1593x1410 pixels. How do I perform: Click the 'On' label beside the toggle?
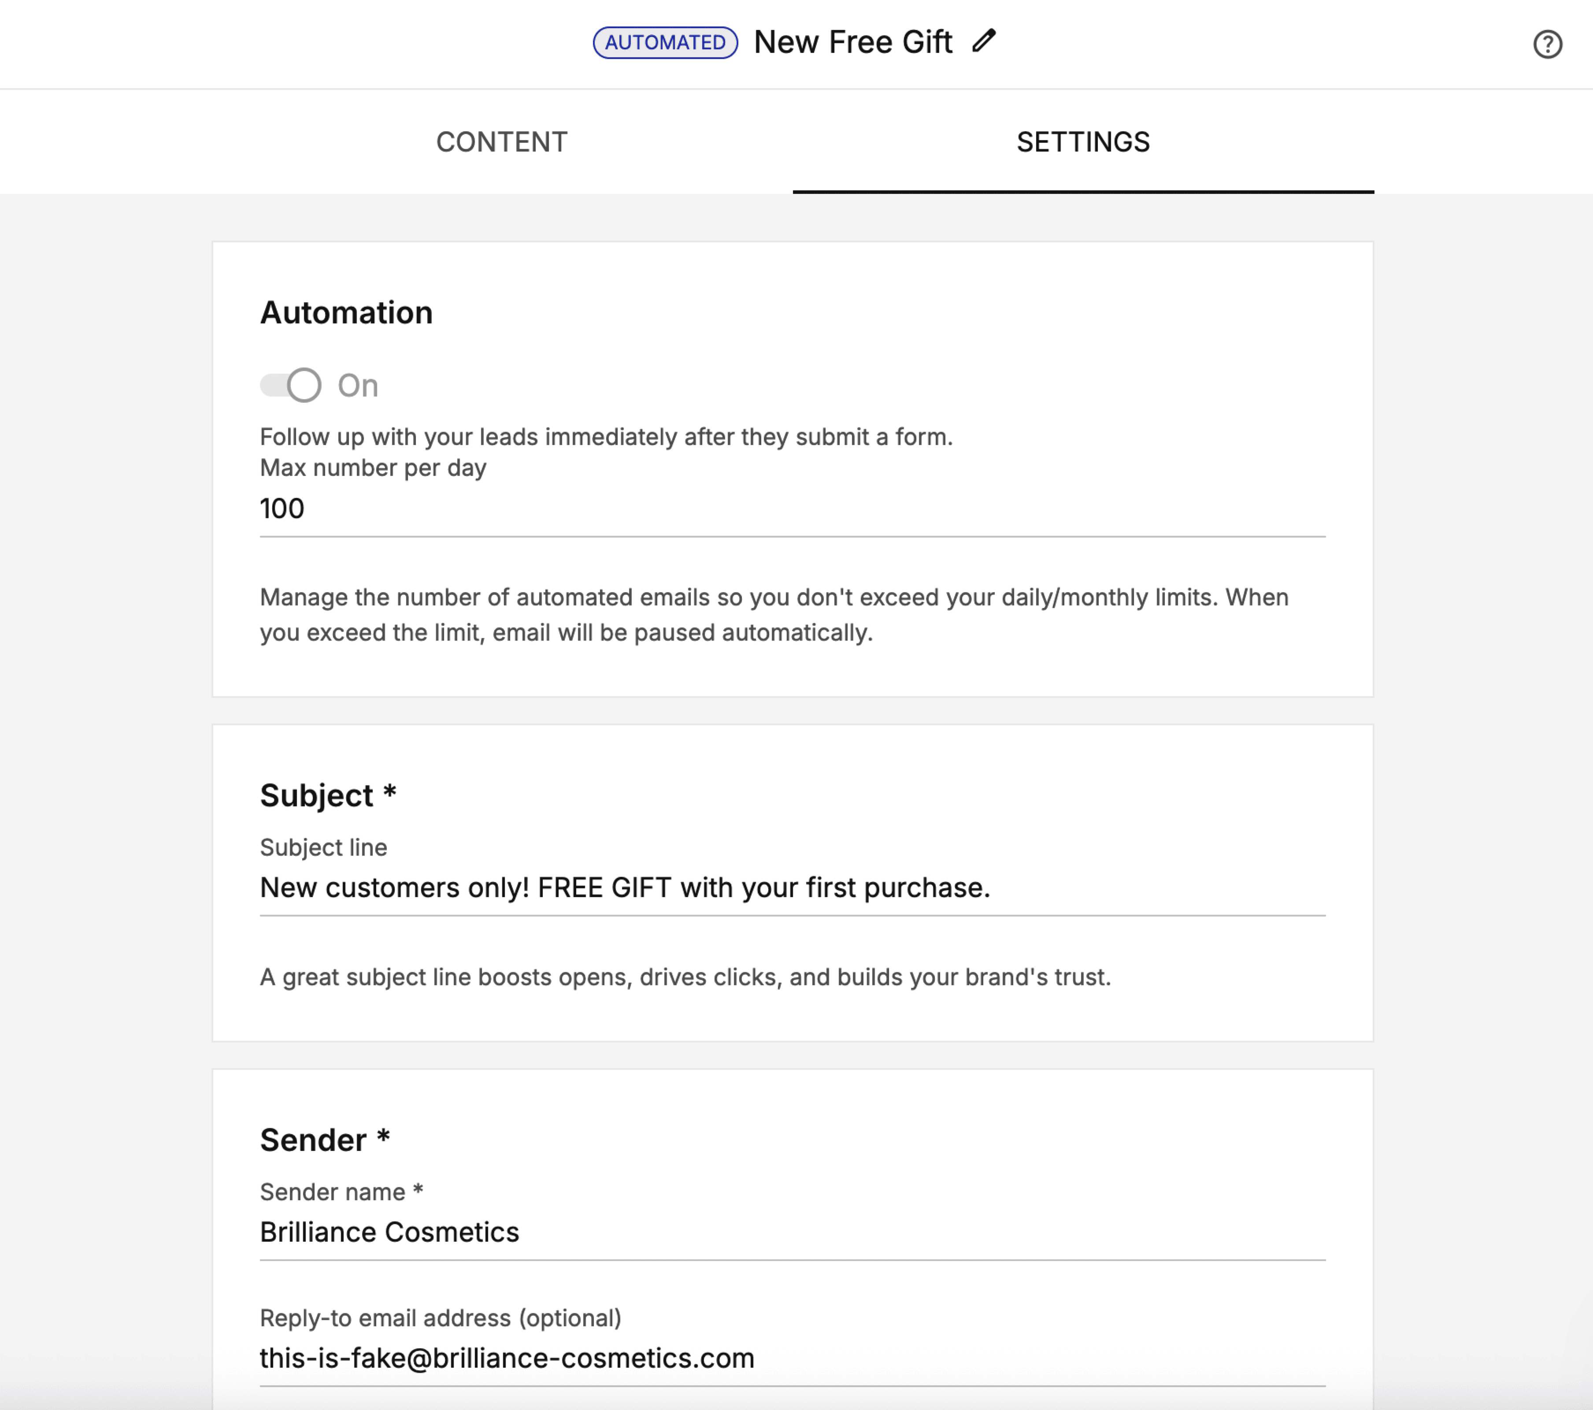[358, 386]
